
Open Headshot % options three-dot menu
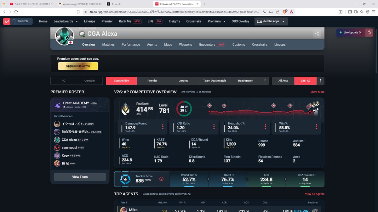265,127
